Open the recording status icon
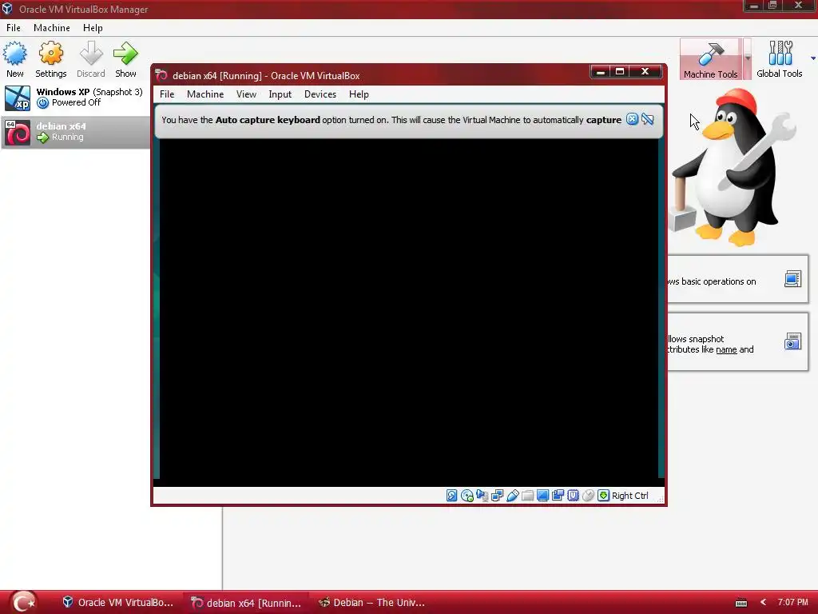Screen dimensions: 818x614 (558, 496)
